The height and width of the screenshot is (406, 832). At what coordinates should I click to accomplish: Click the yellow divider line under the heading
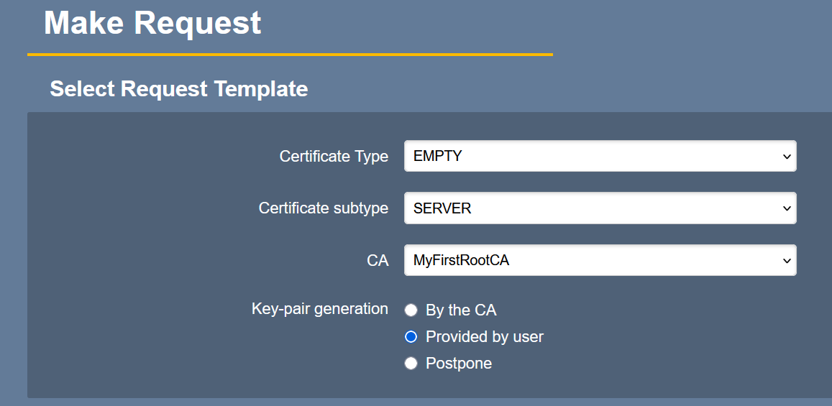pyautogui.click(x=290, y=54)
